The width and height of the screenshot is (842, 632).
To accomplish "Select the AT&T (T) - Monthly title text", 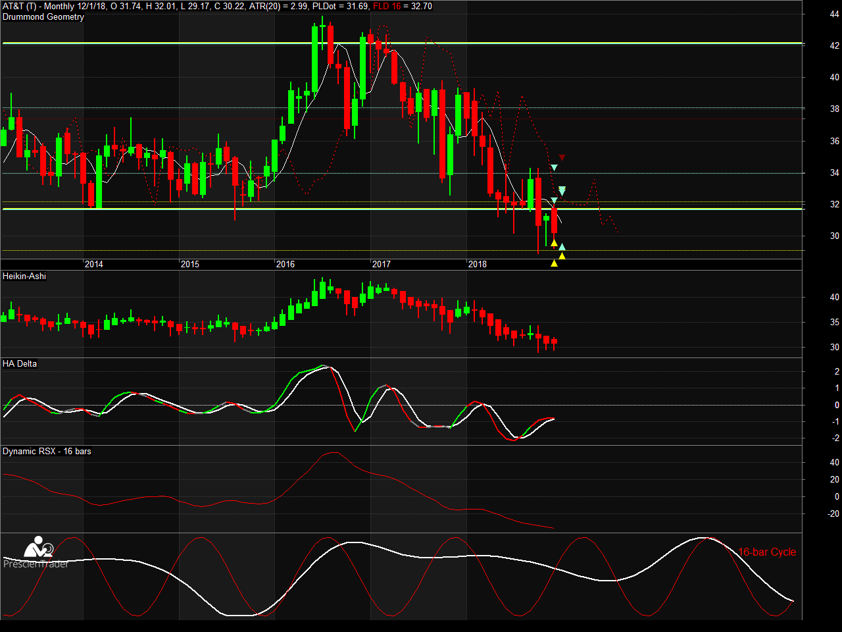I will (39, 6).
